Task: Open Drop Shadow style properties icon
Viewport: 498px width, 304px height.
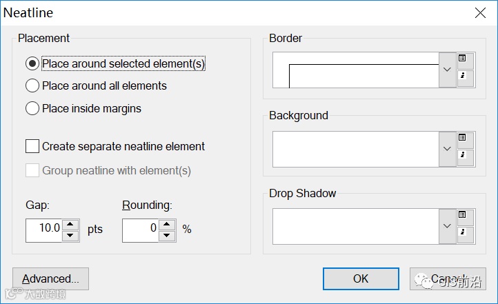Action: coord(463,215)
